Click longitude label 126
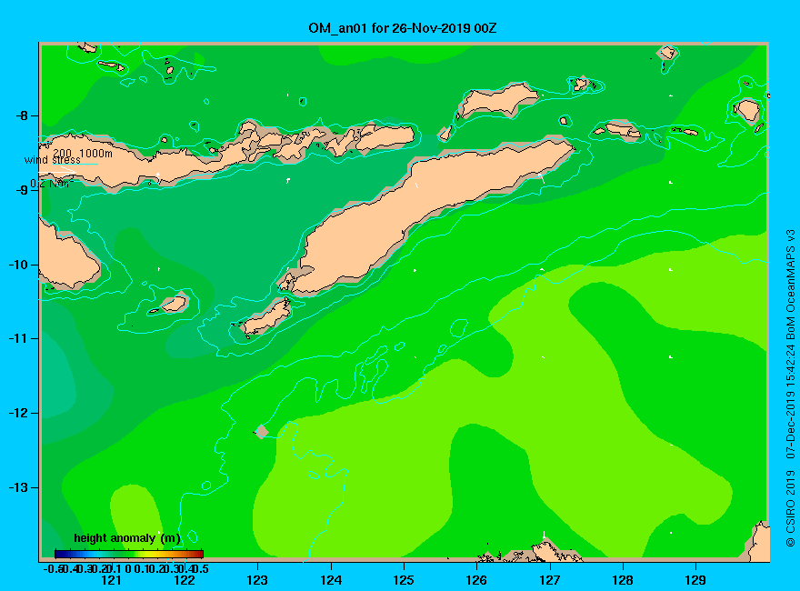This screenshot has height=591, width=800. tap(476, 580)
